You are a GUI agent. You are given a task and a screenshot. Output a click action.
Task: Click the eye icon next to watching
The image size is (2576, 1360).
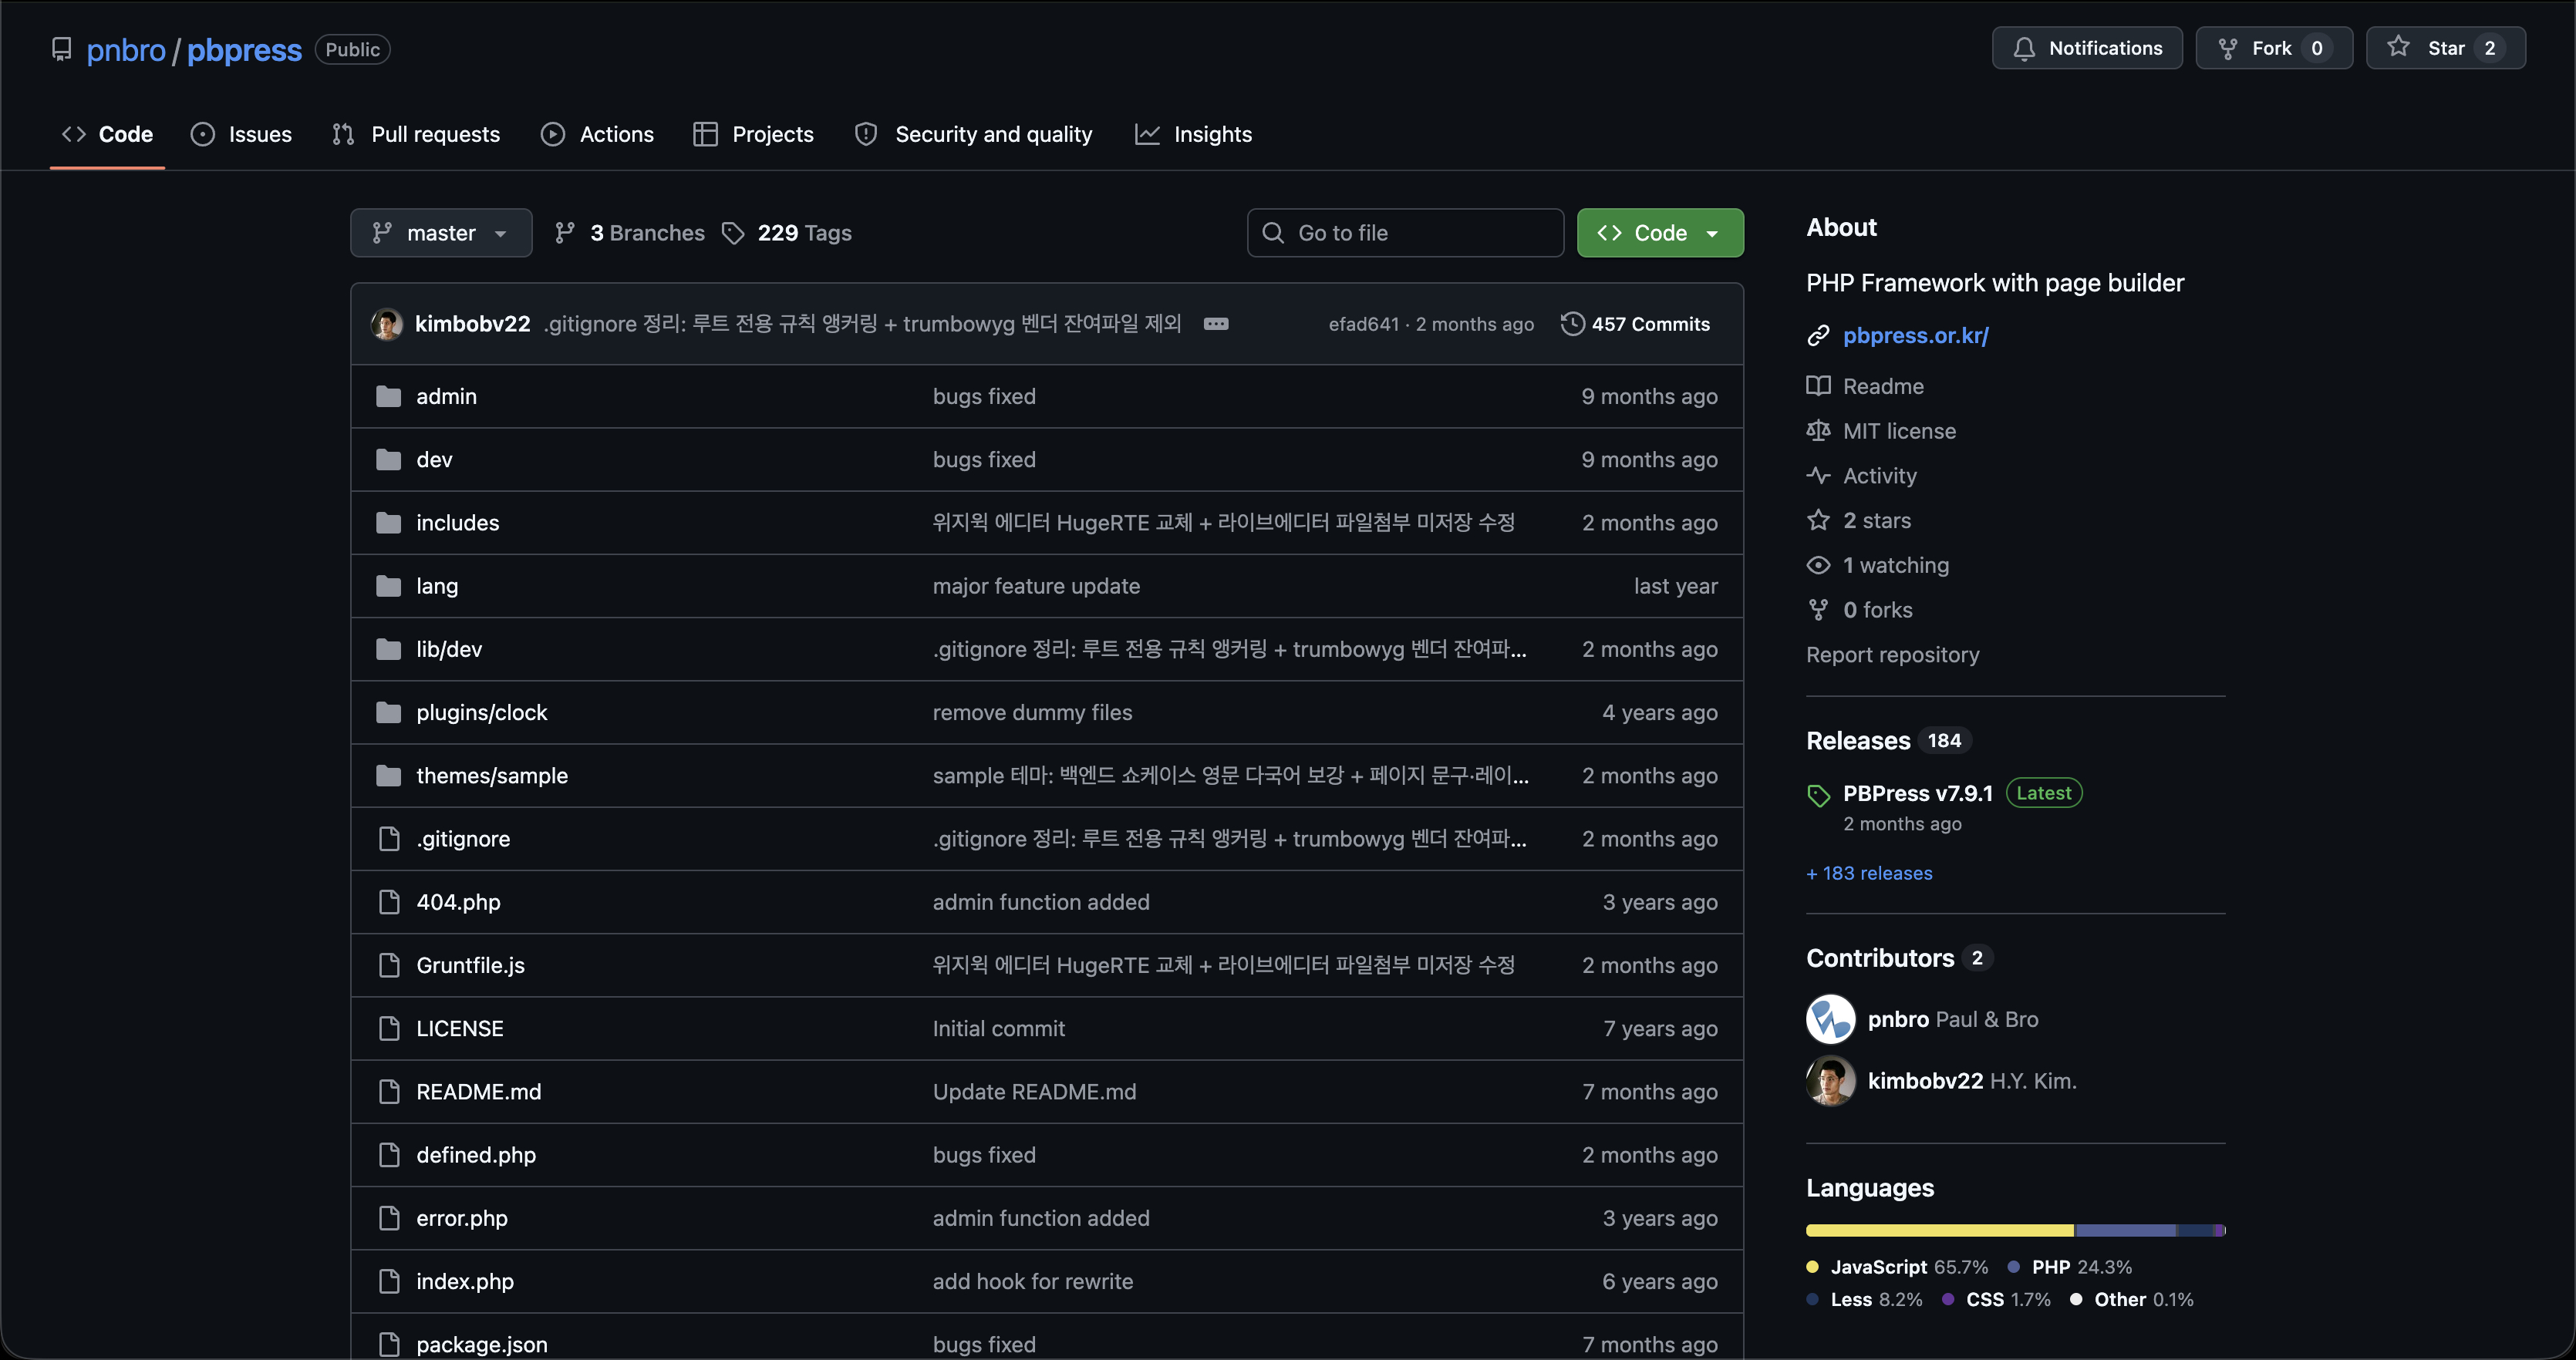[1818, 565]
